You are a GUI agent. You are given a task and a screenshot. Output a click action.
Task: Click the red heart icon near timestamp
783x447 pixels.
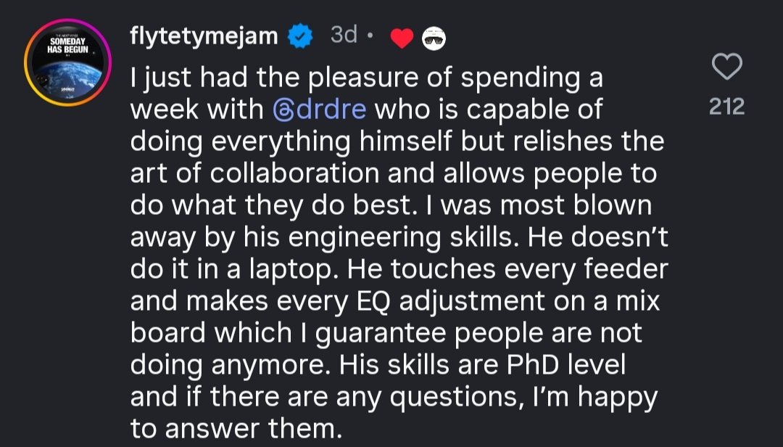(401, 38)
